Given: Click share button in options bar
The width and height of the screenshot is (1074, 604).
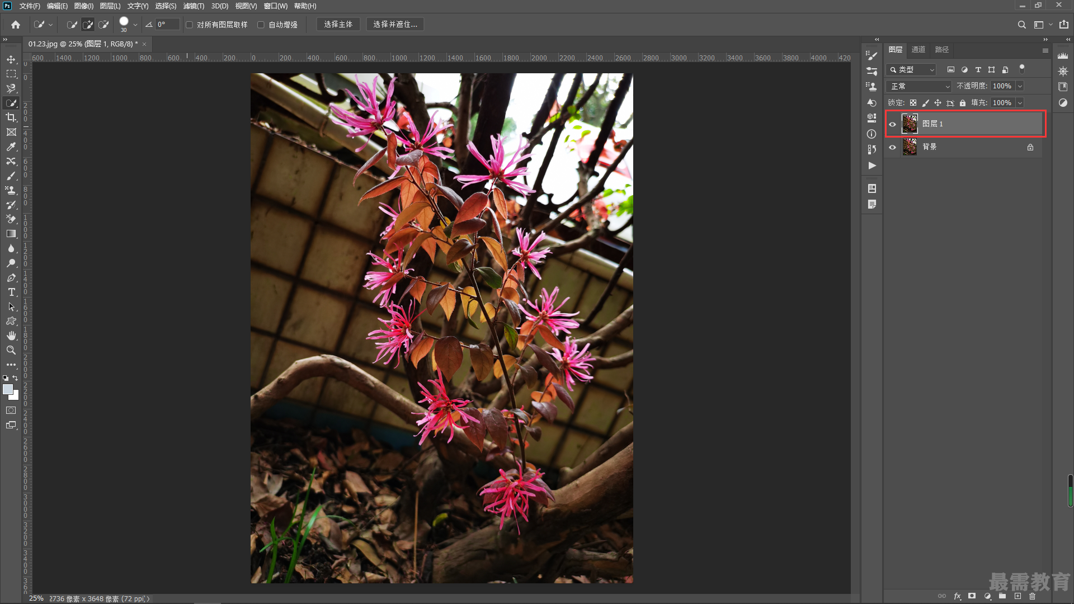Looking at the screenshot, I should [1064, 25].
